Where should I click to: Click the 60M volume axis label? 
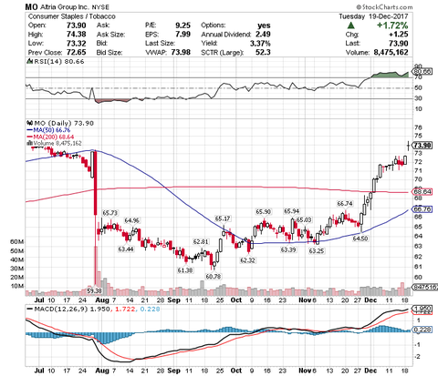pyautogui.click(x=16, y=242)
